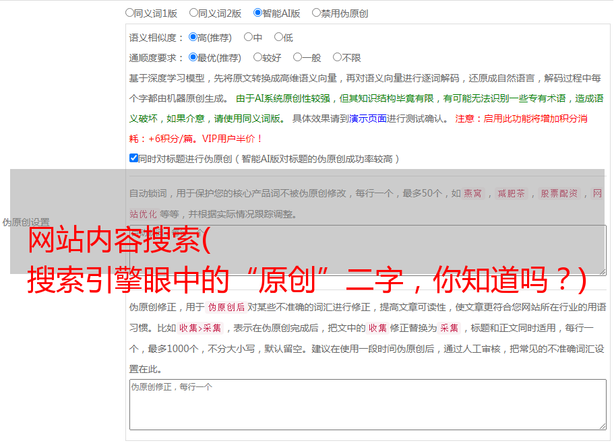Select the 同义词2版 radio option
The width and height of the screenshot is (614, 443).
tap(193, 13)
